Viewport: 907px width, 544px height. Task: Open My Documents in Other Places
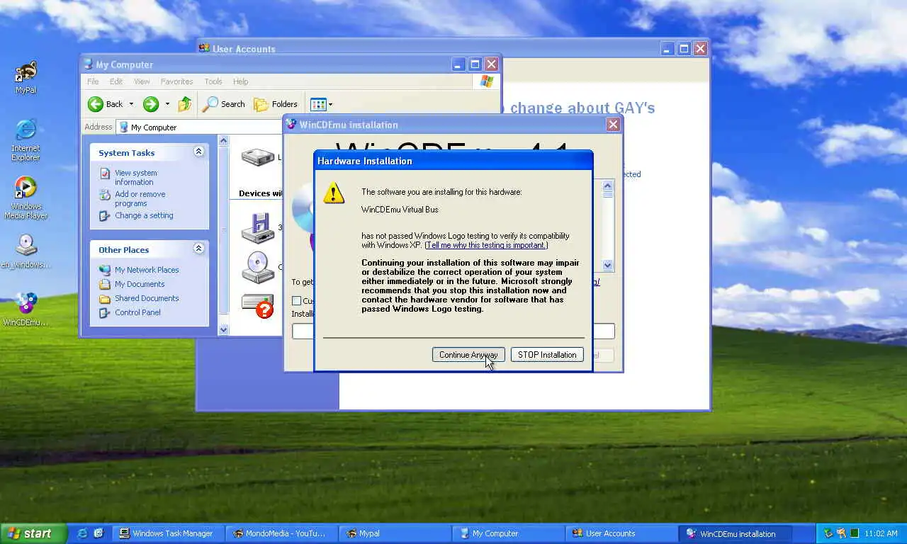point(139,284)
